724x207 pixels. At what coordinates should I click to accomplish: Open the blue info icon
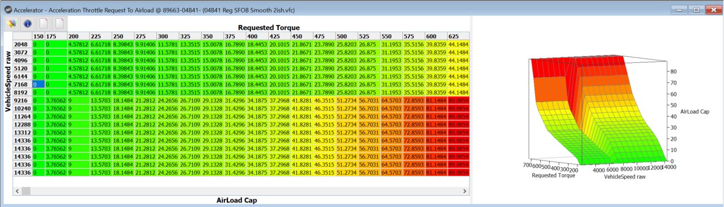click(28, 24)
